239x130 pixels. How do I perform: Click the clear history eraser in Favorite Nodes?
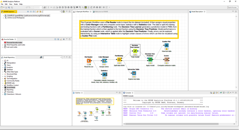point(61,39)
